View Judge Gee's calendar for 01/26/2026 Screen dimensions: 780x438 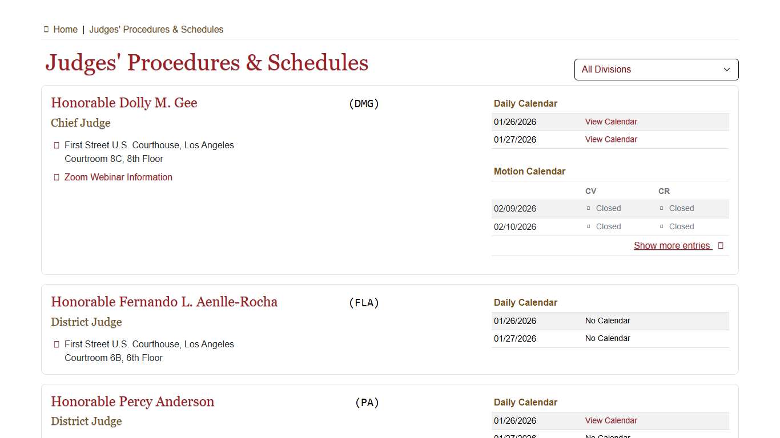[611, 122]
